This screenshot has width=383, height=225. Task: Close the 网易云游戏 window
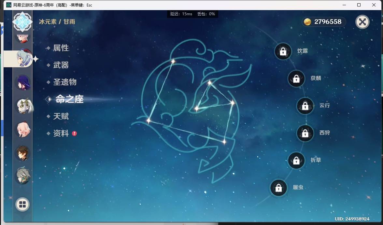(374, 5)
